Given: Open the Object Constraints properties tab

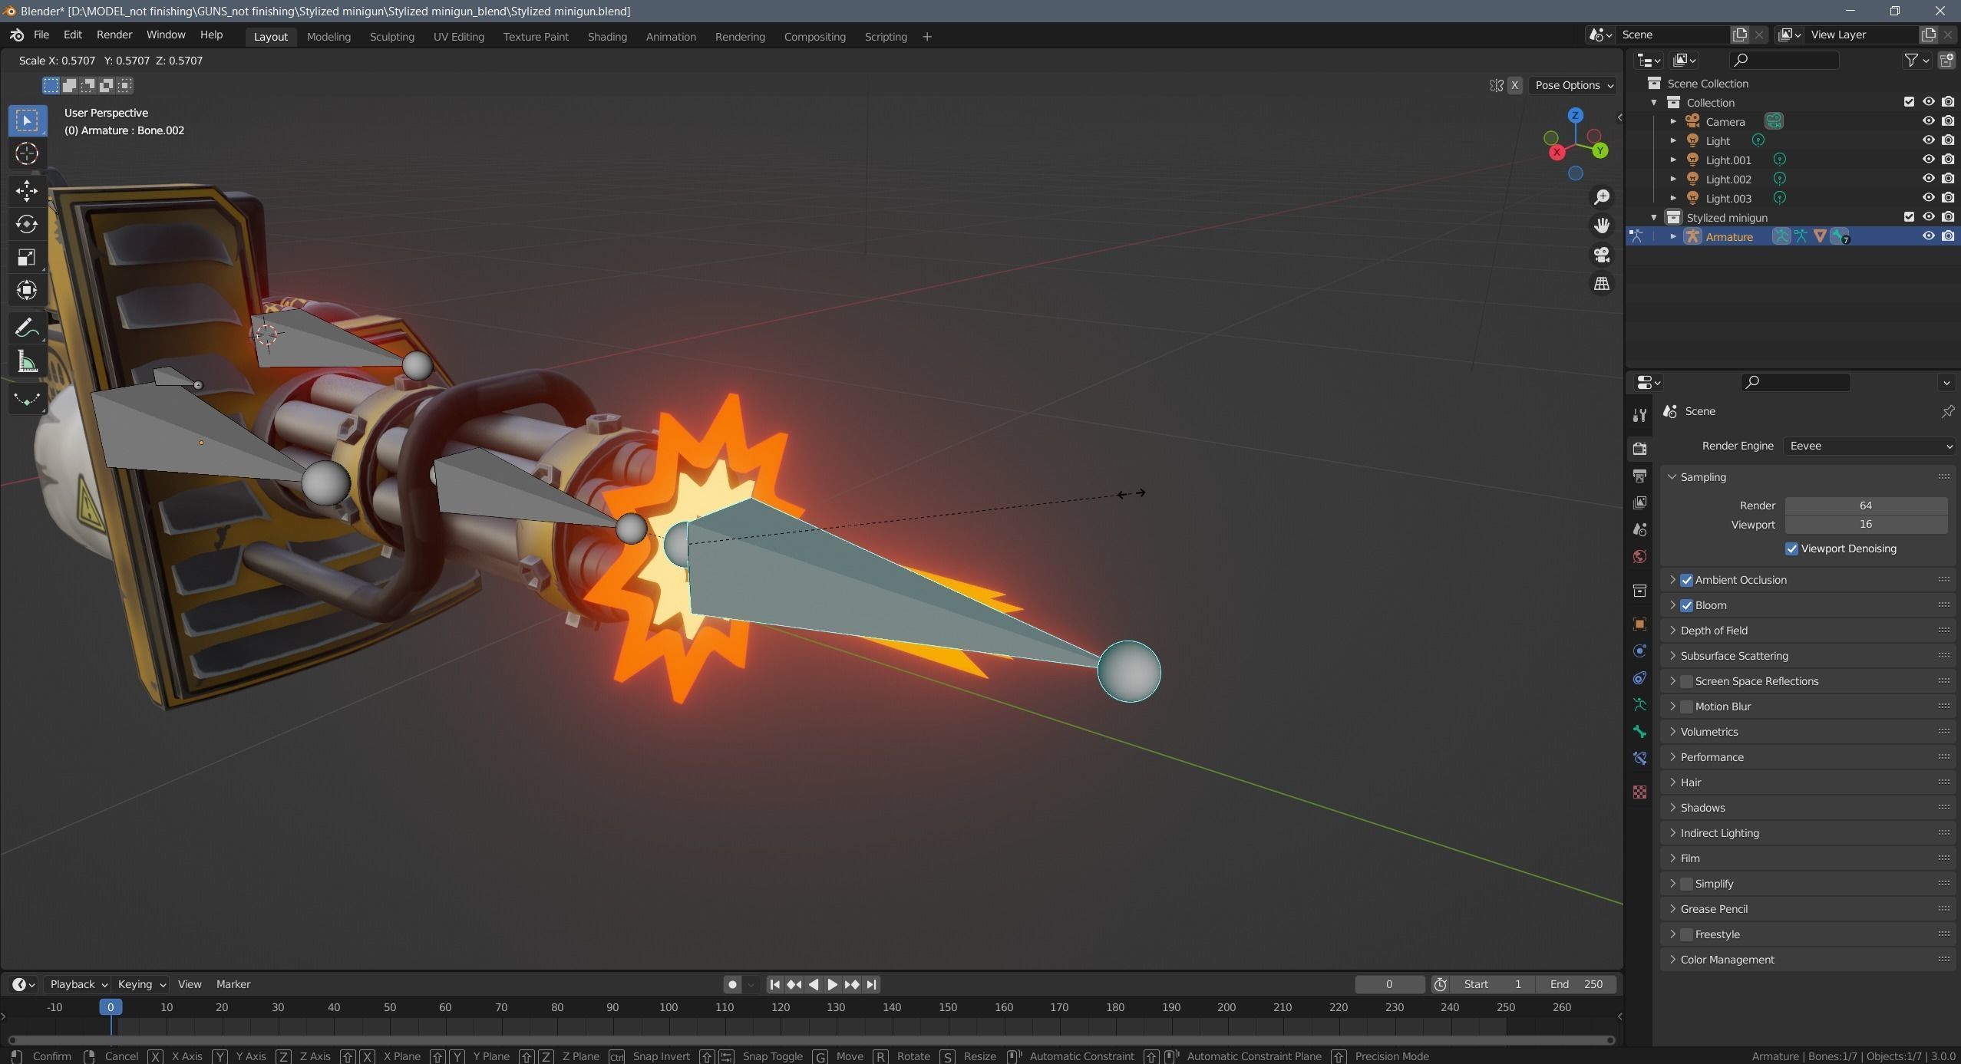Looking at the screenshot, I should (x=1640, y=678).
